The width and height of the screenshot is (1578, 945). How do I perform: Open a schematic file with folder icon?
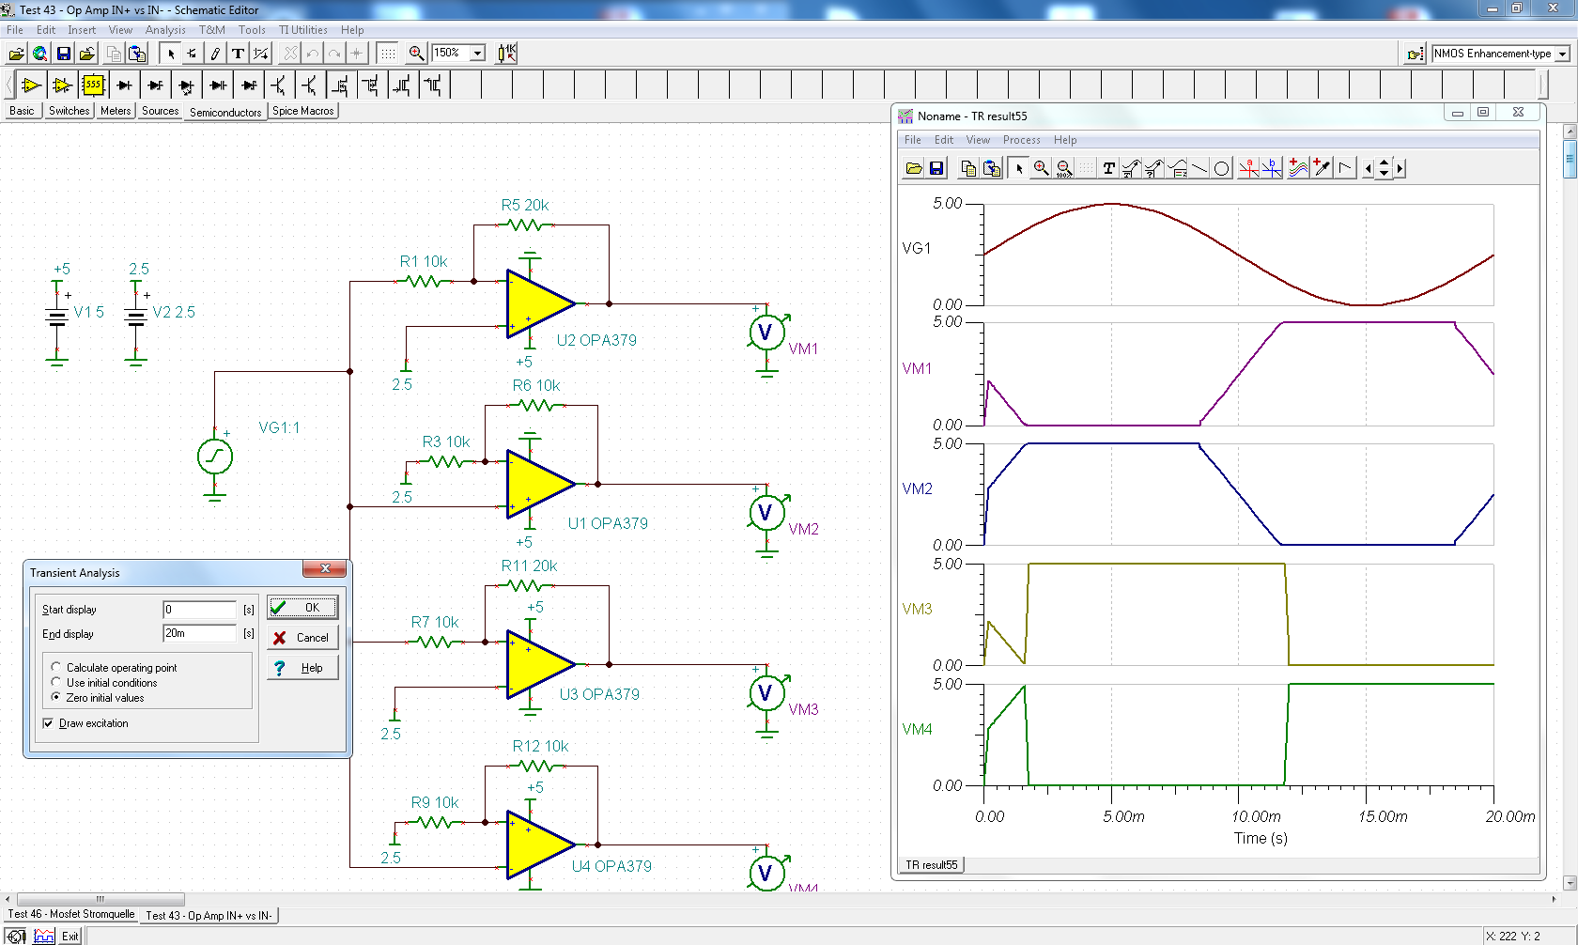tap(16, 54)
